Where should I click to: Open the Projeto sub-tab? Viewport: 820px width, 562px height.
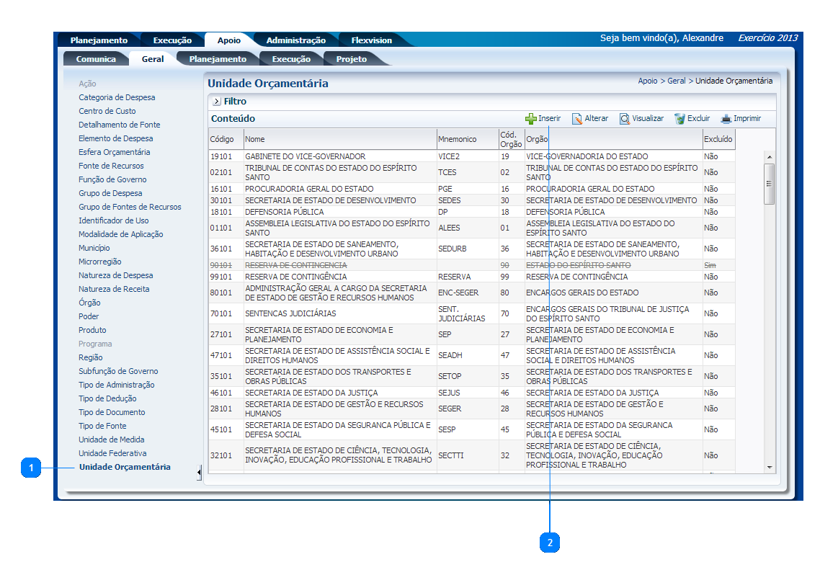351,59
